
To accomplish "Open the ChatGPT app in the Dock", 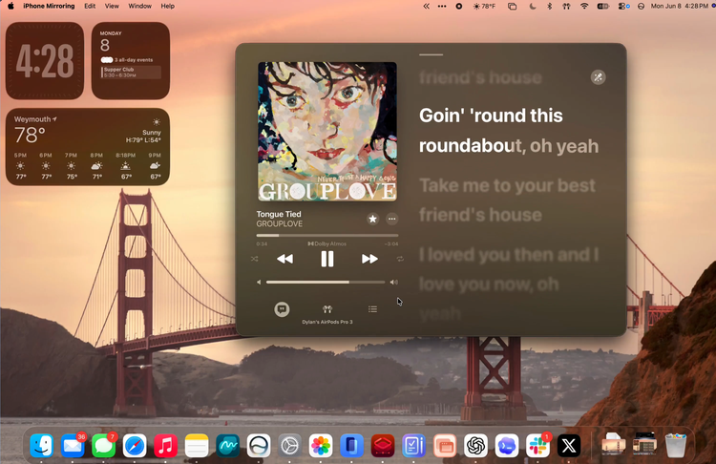I will [475, 446].
